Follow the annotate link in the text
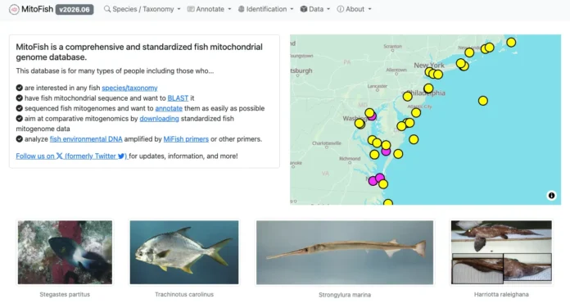570x308 pixels. coord(169,108)
